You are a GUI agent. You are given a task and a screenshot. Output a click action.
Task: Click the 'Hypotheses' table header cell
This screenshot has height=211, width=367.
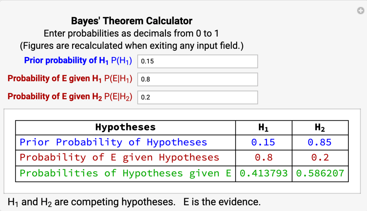tap(125, 128)
